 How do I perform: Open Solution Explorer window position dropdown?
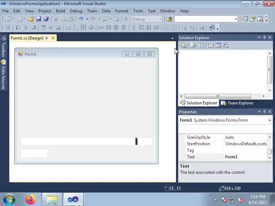point(259,37)
